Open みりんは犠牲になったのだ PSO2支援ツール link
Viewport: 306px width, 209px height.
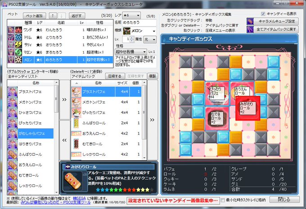point(56,202)
